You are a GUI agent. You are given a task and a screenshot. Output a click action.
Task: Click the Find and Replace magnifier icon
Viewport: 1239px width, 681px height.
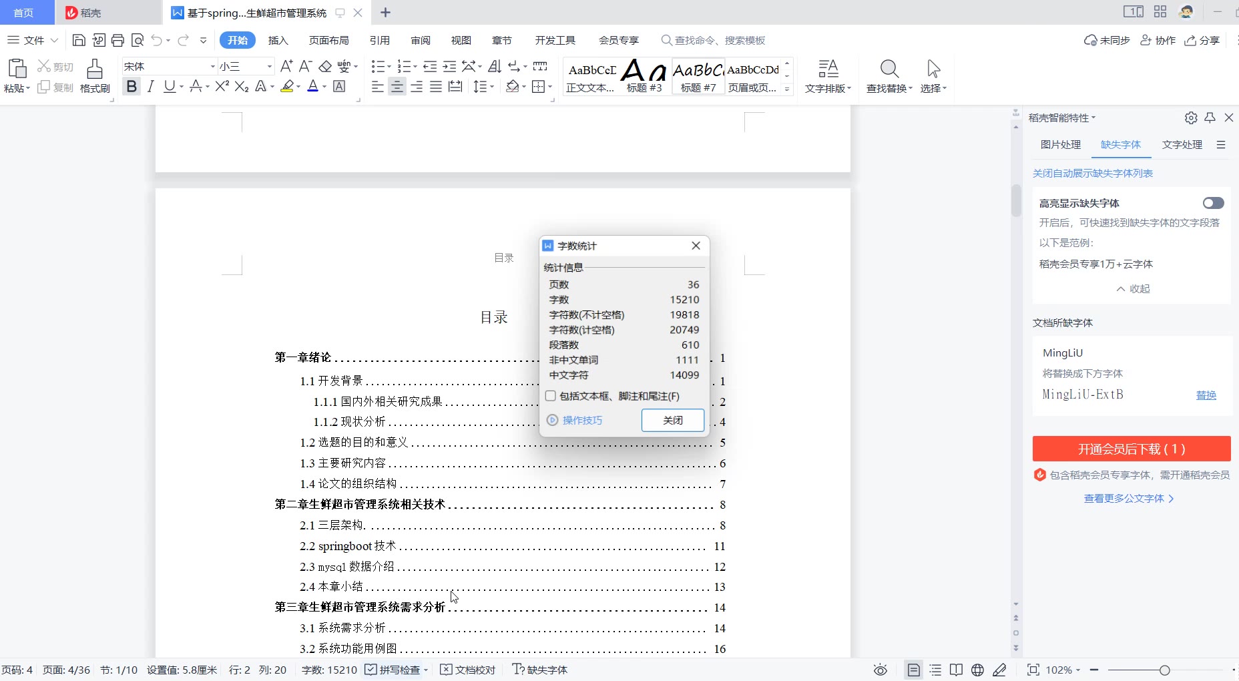click(889, 68)
